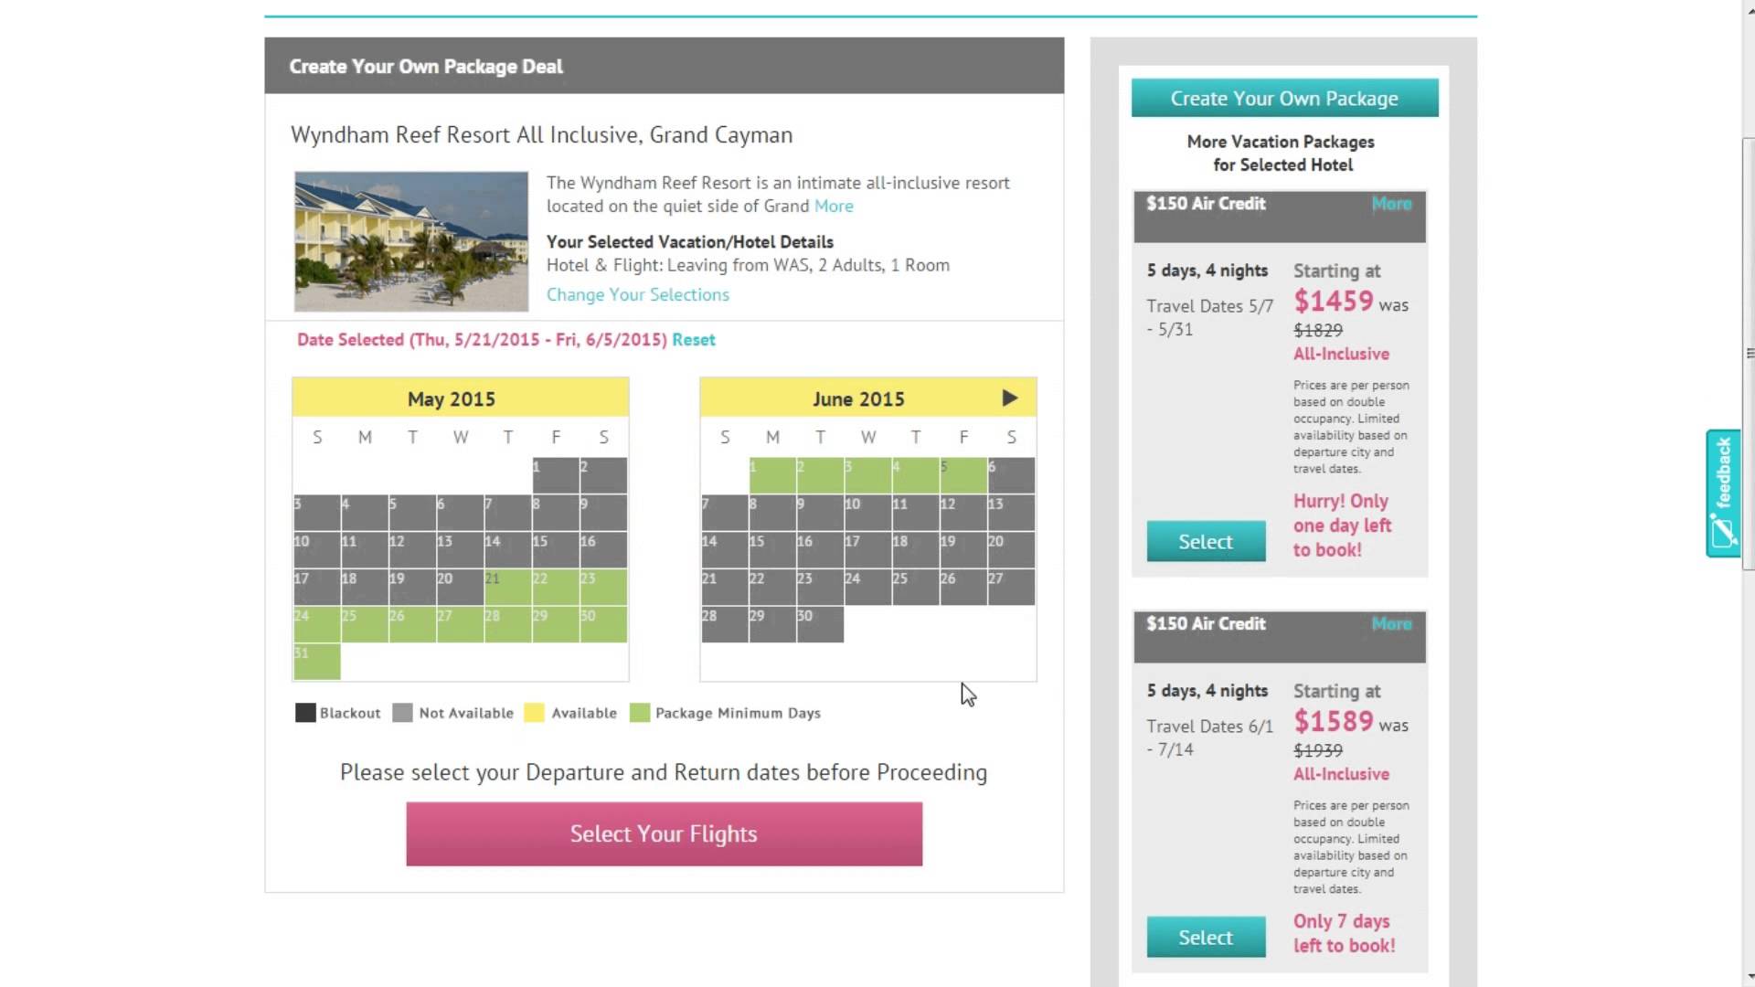Click Create Your Own Package button
The image size is (1755, 987).
[x=1284, y=98]
